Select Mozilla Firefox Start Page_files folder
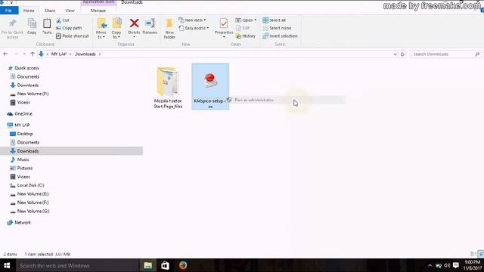The width and height of the screenshot is (484, 272). click(168, 88)
